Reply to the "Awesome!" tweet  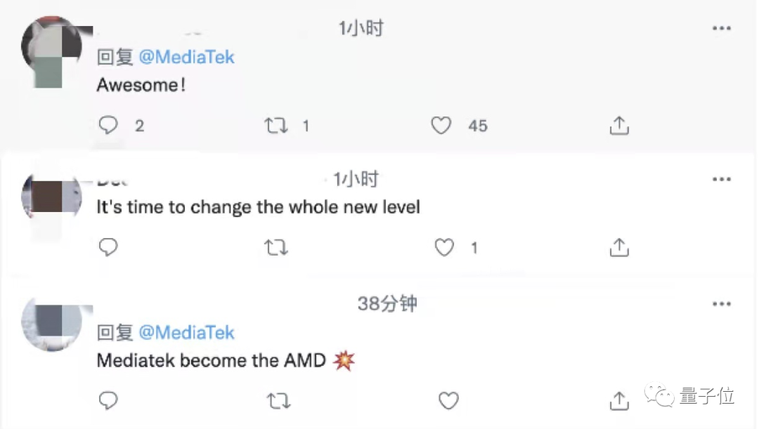coord(108,125)
